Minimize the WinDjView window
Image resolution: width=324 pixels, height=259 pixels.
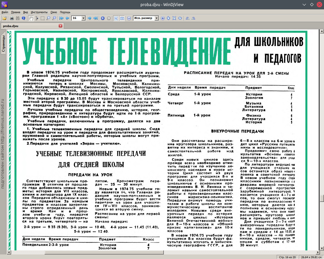[304, 5]
